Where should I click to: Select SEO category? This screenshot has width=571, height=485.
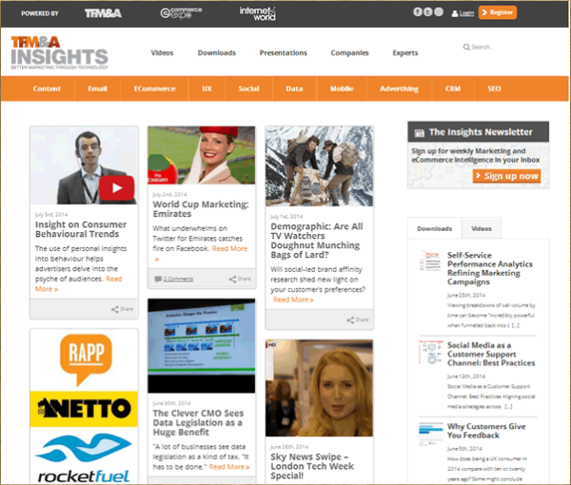pos(494,88)
